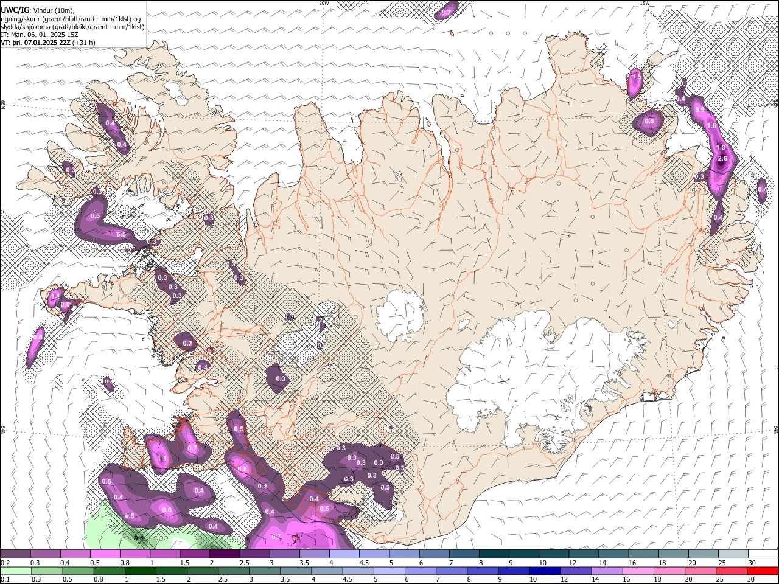
Task: Click upper legend swatch between 0.2 and 0.3
Action: (15, 554)
